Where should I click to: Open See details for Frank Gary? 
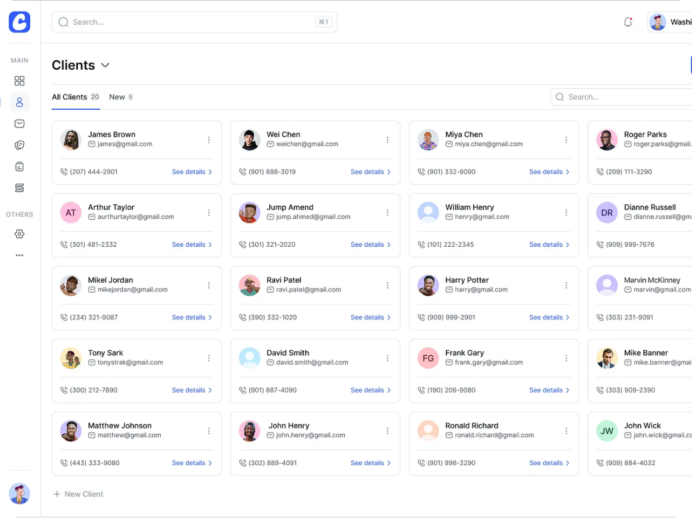[549, 390]
